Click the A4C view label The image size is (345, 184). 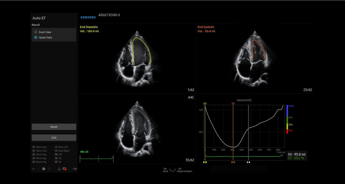pos(191,97)
